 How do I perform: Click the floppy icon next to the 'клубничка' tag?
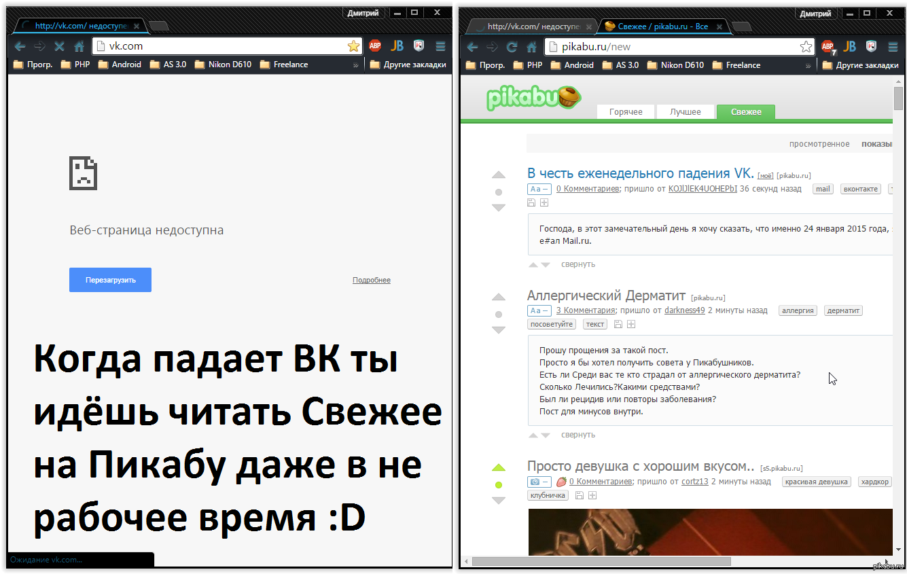tap(579, 495)
